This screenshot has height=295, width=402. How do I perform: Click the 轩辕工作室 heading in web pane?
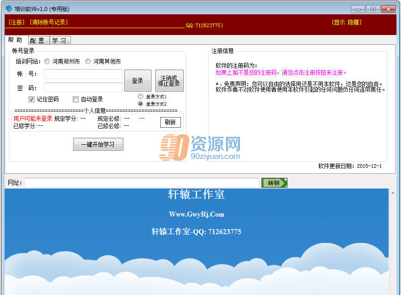click(x=196, y=195)
